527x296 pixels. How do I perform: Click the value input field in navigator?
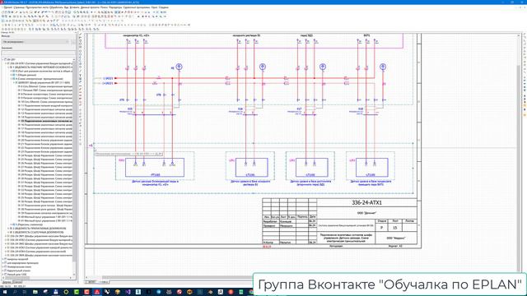click(x=39, y=53)
